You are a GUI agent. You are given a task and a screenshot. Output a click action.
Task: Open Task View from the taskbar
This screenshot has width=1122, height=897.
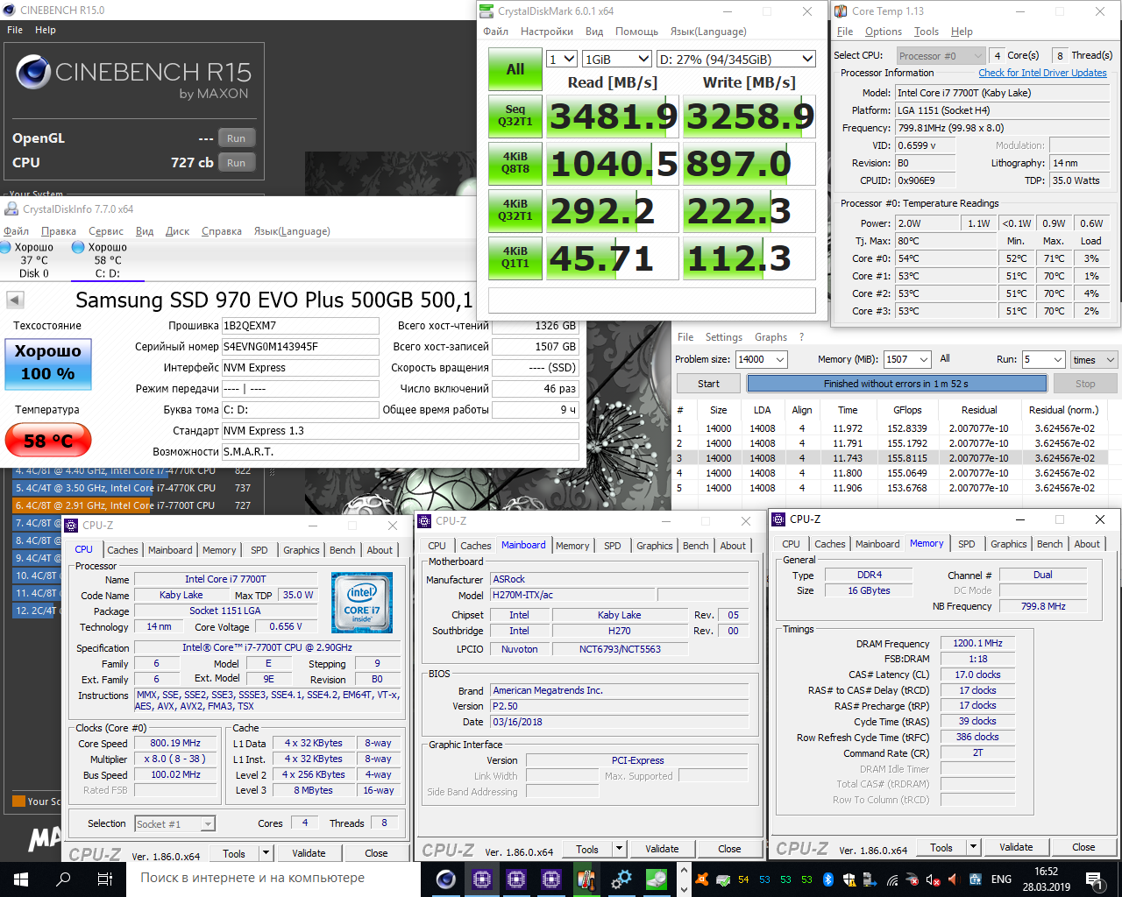pos(104,879)
